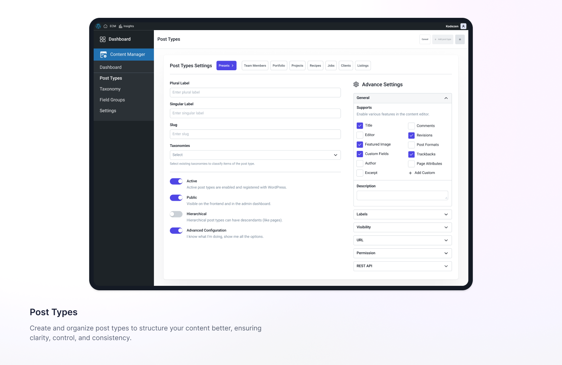Click the Presets arrow icon
The image size is (562, 365).
coord(232,65)
